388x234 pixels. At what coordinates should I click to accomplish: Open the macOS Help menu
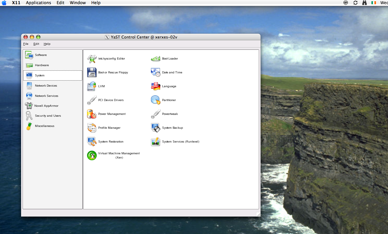pos(96,3)
